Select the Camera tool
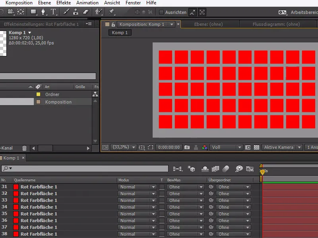This screenshot has height=238, width=318. pyautogui.click(x=11, y=12)
